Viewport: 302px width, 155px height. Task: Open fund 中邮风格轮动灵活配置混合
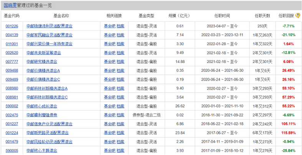[x=50, y=142]
